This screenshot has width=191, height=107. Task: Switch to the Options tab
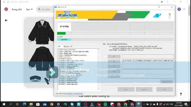tap(66, 46)
